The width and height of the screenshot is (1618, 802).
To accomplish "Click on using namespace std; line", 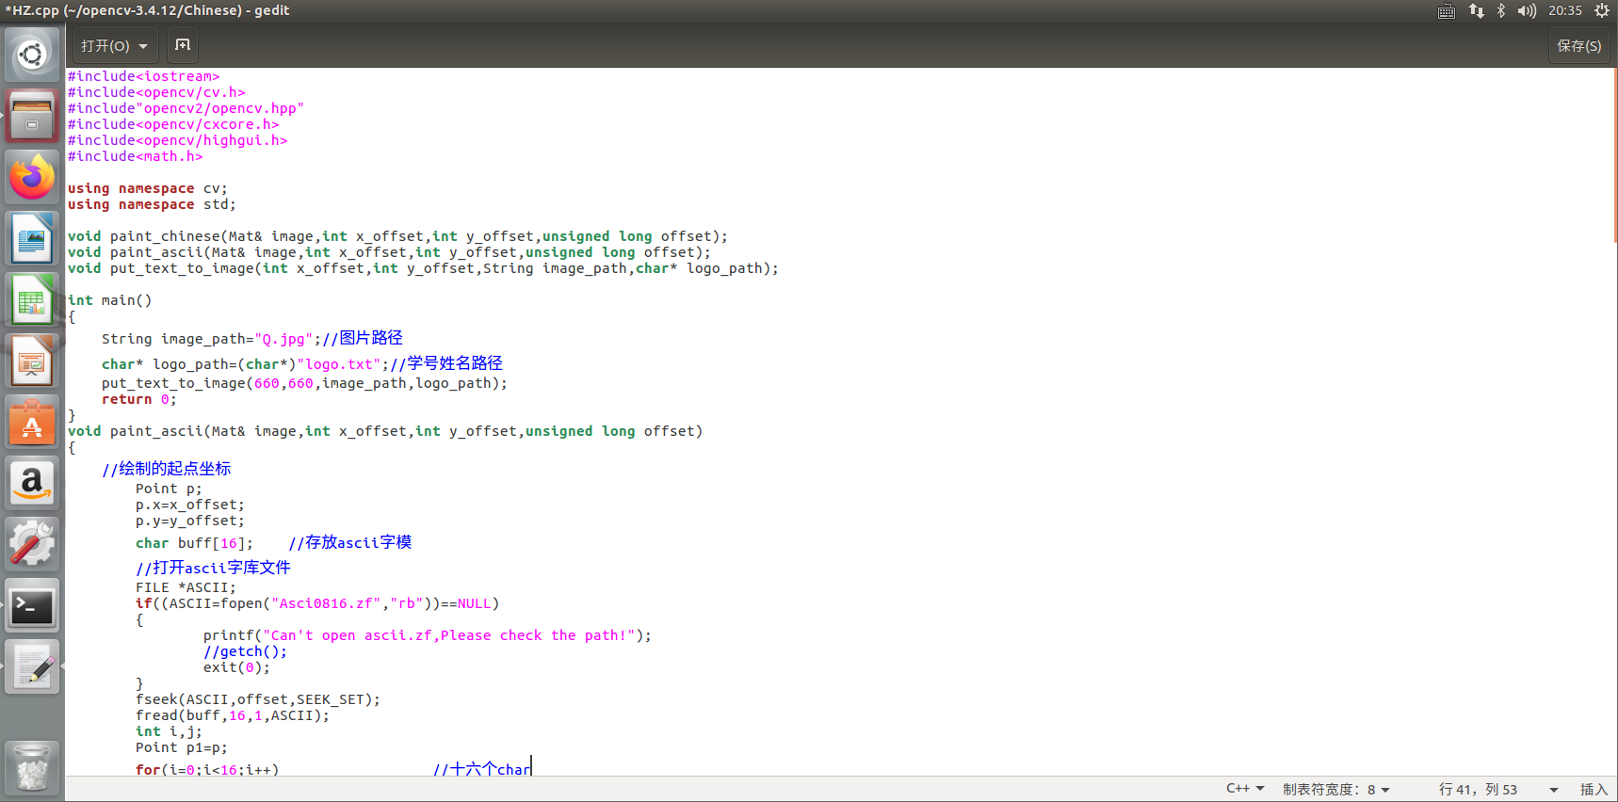I will 152,204.
